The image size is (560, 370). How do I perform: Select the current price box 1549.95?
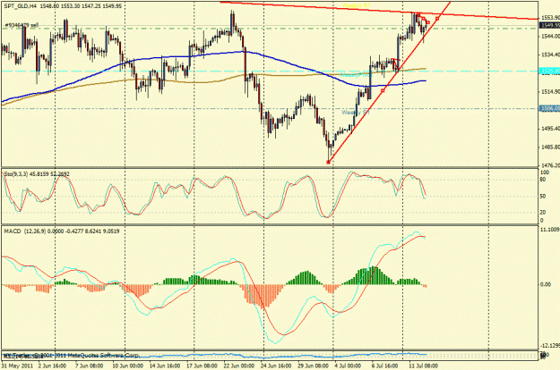(550, 25)
